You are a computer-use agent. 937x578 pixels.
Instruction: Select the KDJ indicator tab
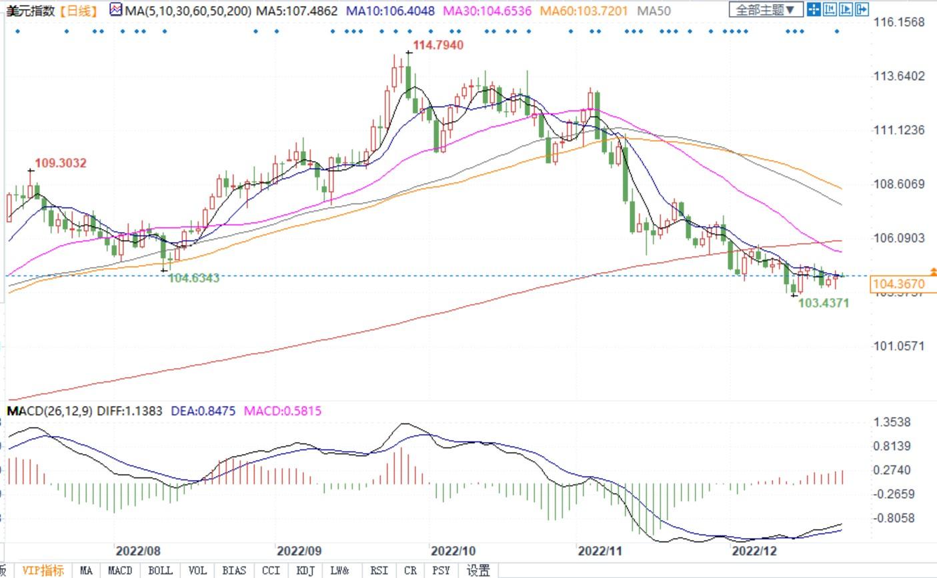305,570
